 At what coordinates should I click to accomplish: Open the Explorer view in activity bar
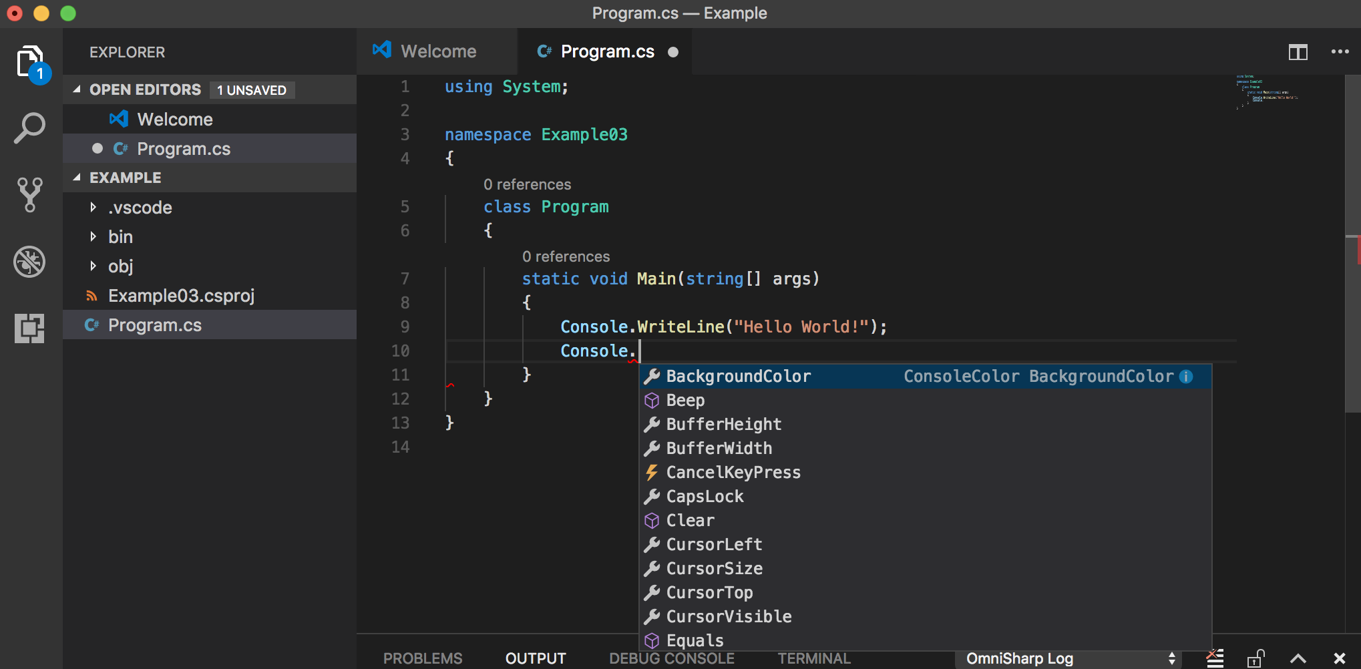click(31, 64)
